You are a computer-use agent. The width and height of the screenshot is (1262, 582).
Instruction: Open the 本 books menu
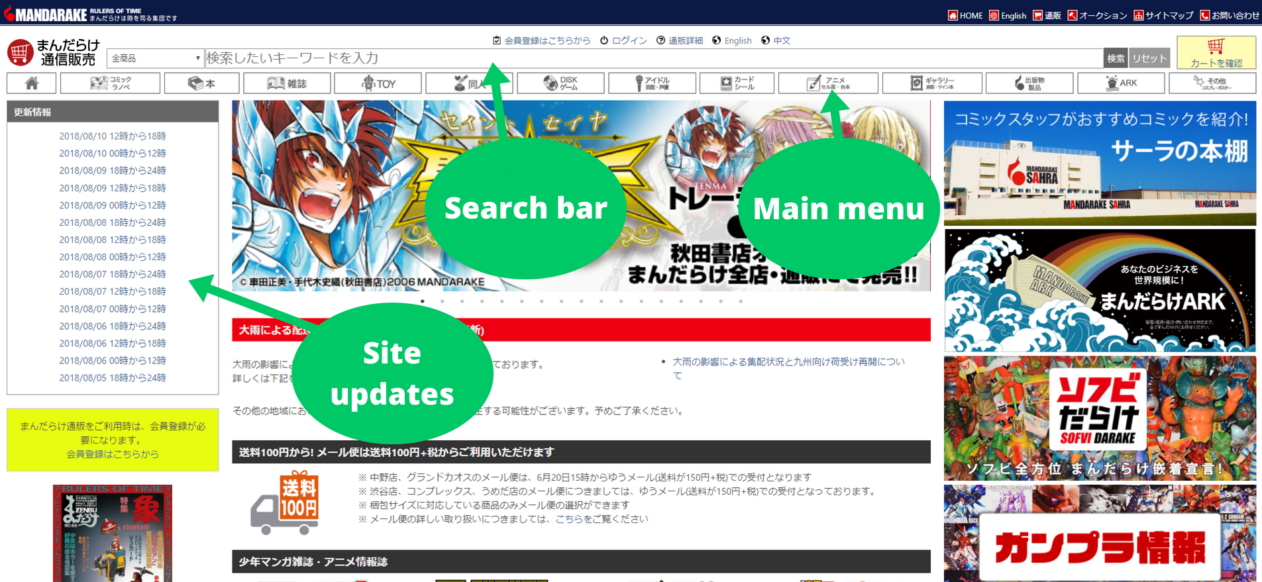(201, 83)
